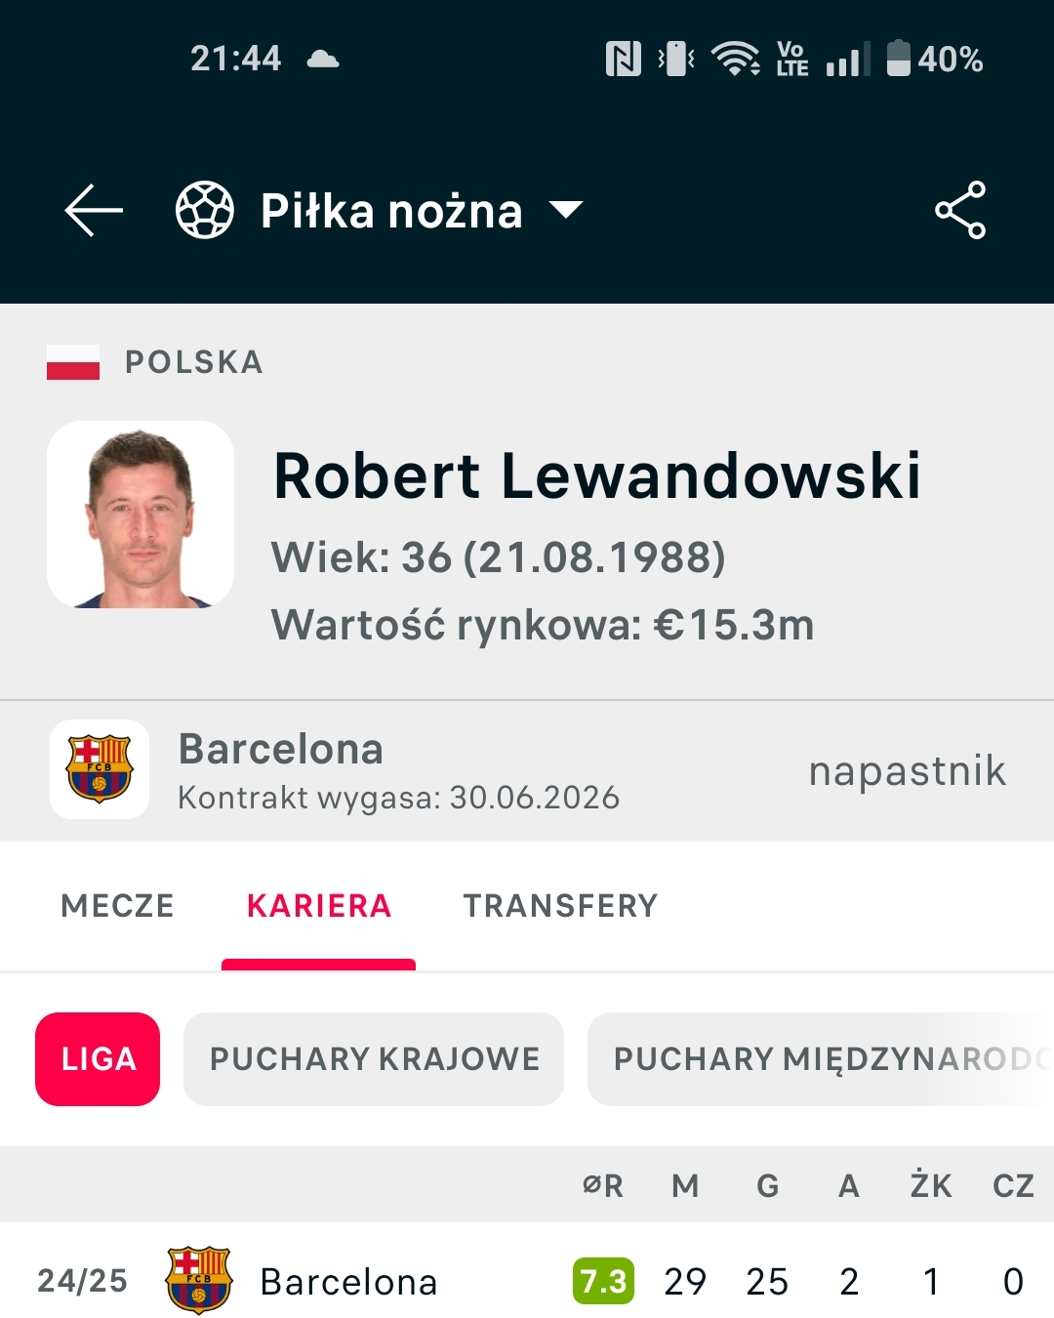1054x1318 pixels.
Task: Tap the battery status icon
Action: point(898,59)
